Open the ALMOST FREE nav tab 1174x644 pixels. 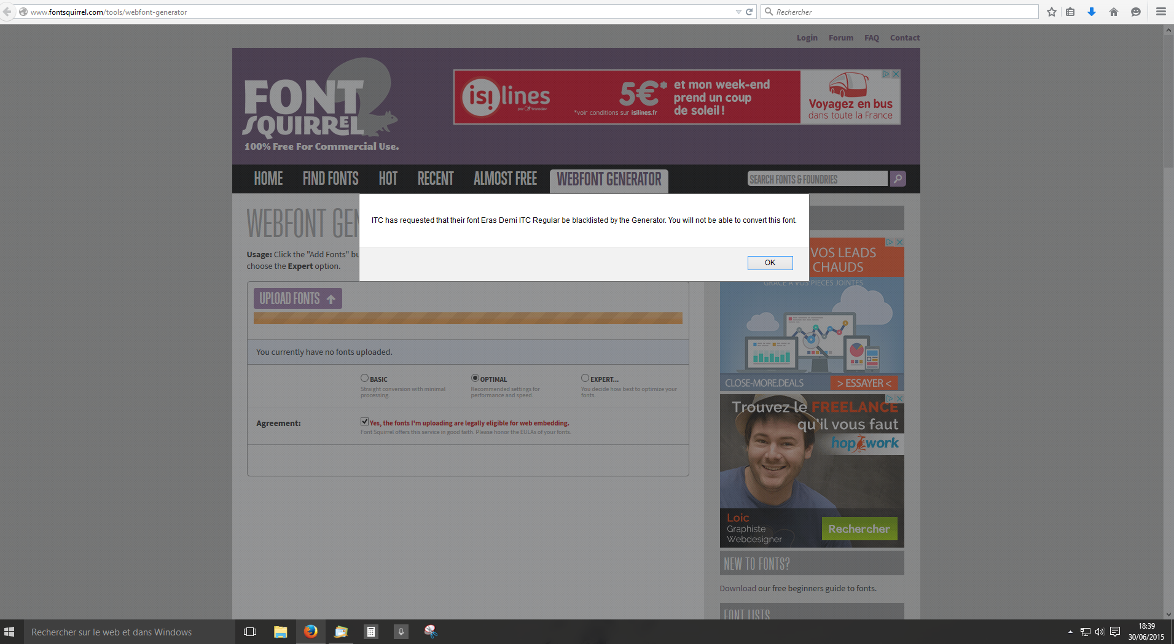point(506,179)
